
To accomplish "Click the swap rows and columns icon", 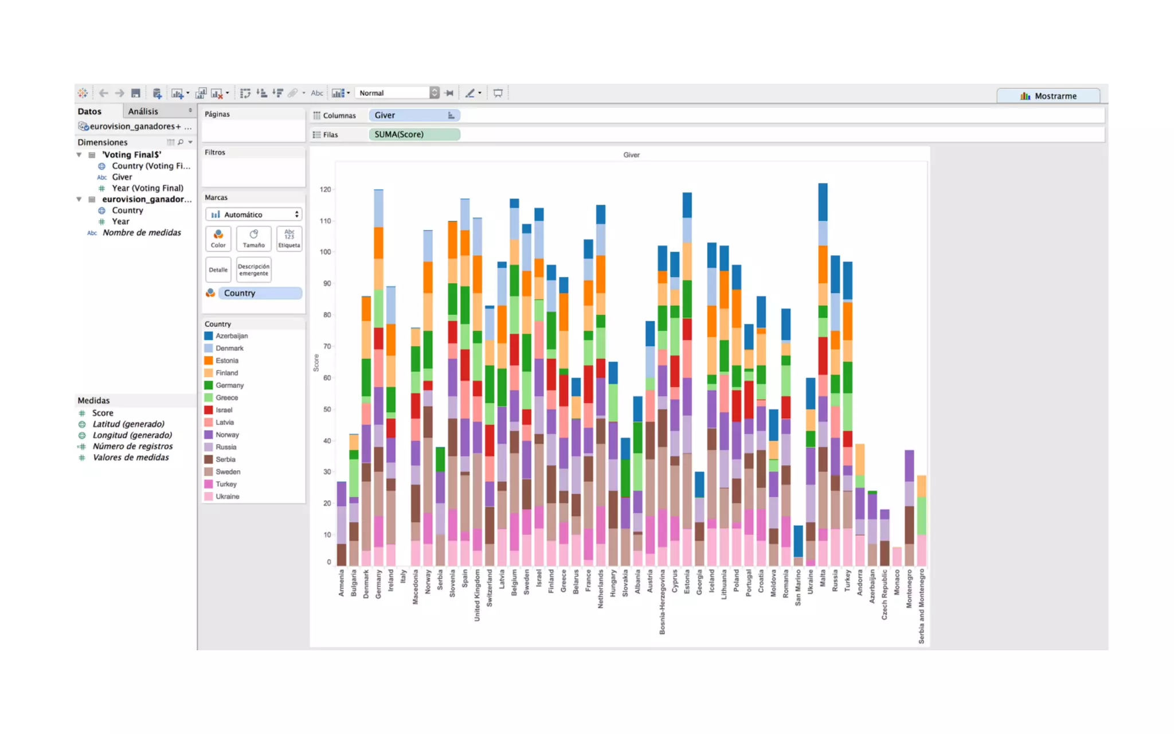I will pos(245,93).
